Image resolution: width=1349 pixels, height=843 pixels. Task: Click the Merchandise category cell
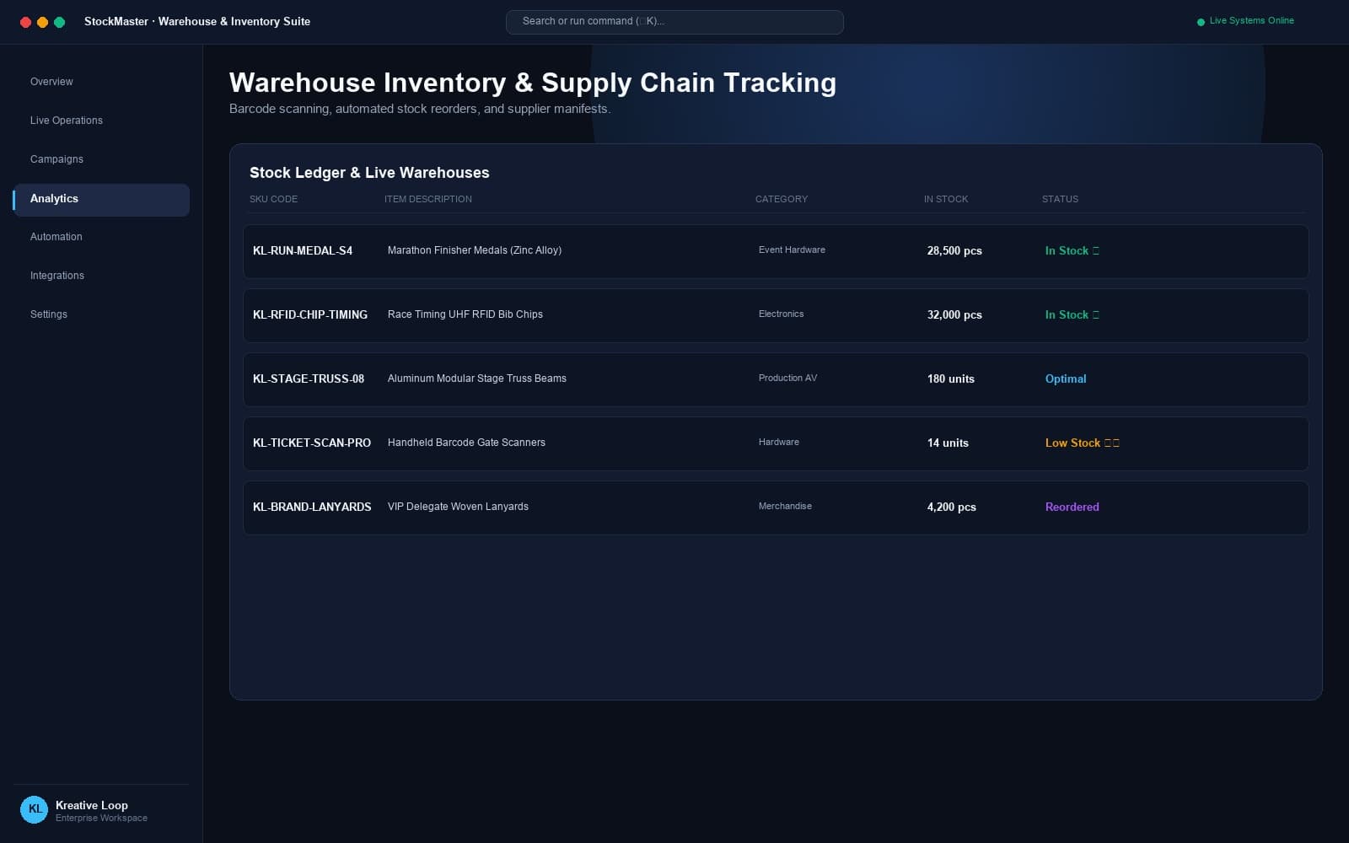point(785,507)
